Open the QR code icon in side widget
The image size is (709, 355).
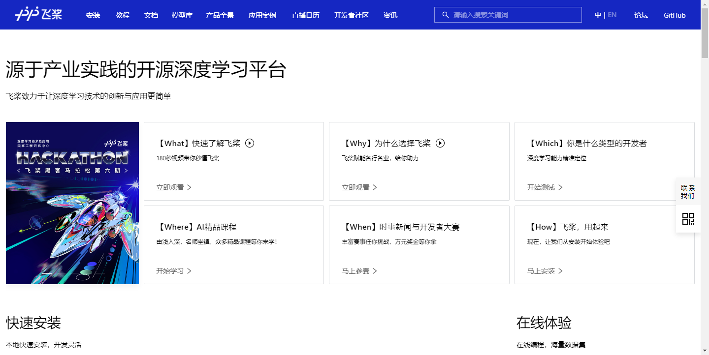pyautogui.click(x=688, y=219)
